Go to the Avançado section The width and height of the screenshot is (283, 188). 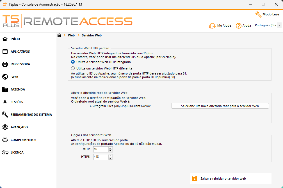[19, 127]
